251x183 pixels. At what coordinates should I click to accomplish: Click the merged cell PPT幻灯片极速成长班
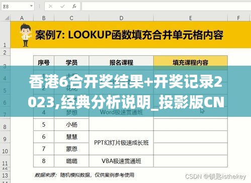point(121,143)
